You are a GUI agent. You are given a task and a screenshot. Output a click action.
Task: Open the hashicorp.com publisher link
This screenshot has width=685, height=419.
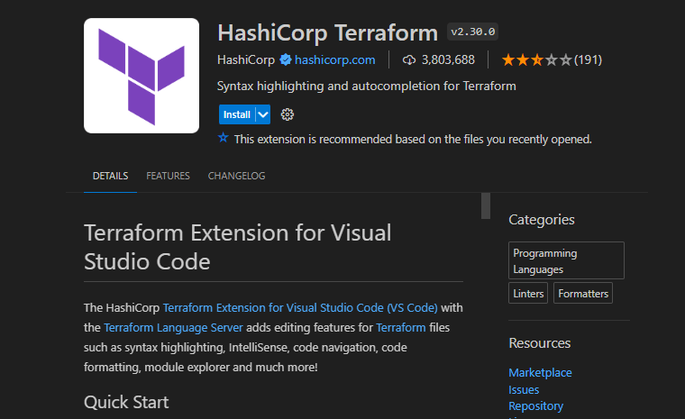(x=334, y=59)
